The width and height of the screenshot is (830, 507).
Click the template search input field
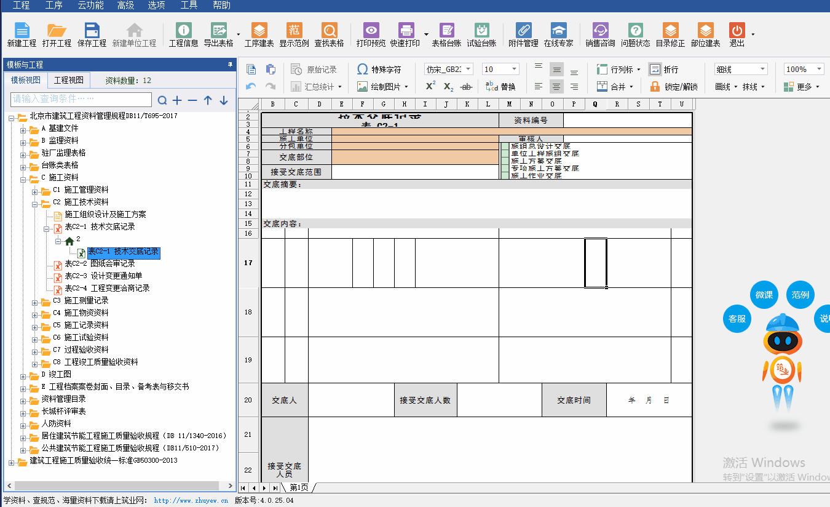pos(81,99)
